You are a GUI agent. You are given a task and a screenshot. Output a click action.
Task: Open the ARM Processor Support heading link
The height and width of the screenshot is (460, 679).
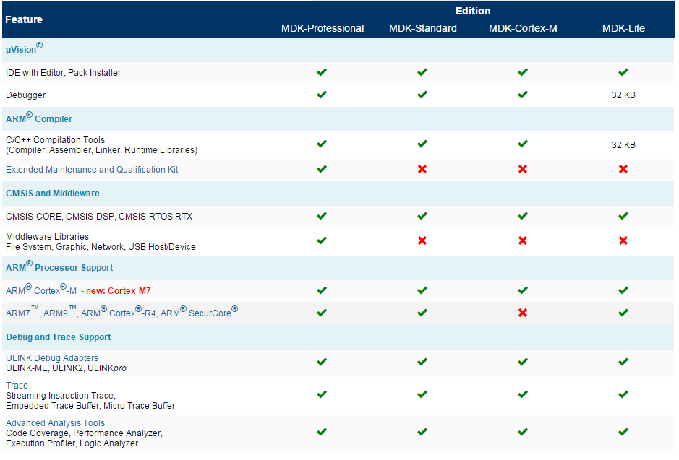click(59, 266)
